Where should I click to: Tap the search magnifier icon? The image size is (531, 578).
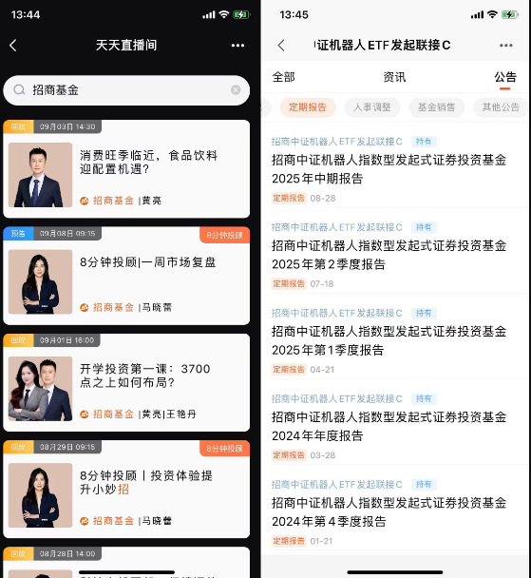(19, 89)
